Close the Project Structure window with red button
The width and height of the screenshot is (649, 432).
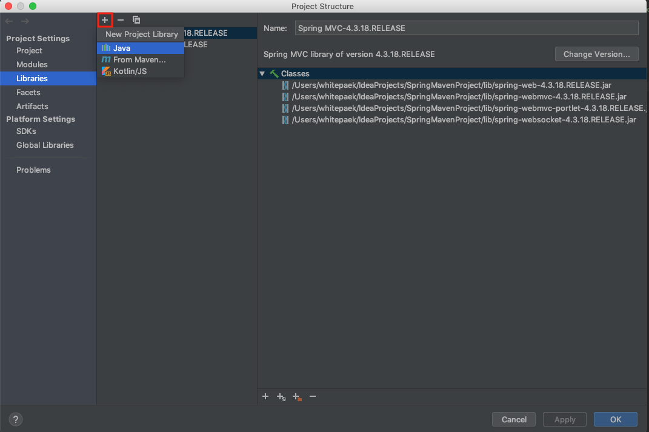(8, 6)
